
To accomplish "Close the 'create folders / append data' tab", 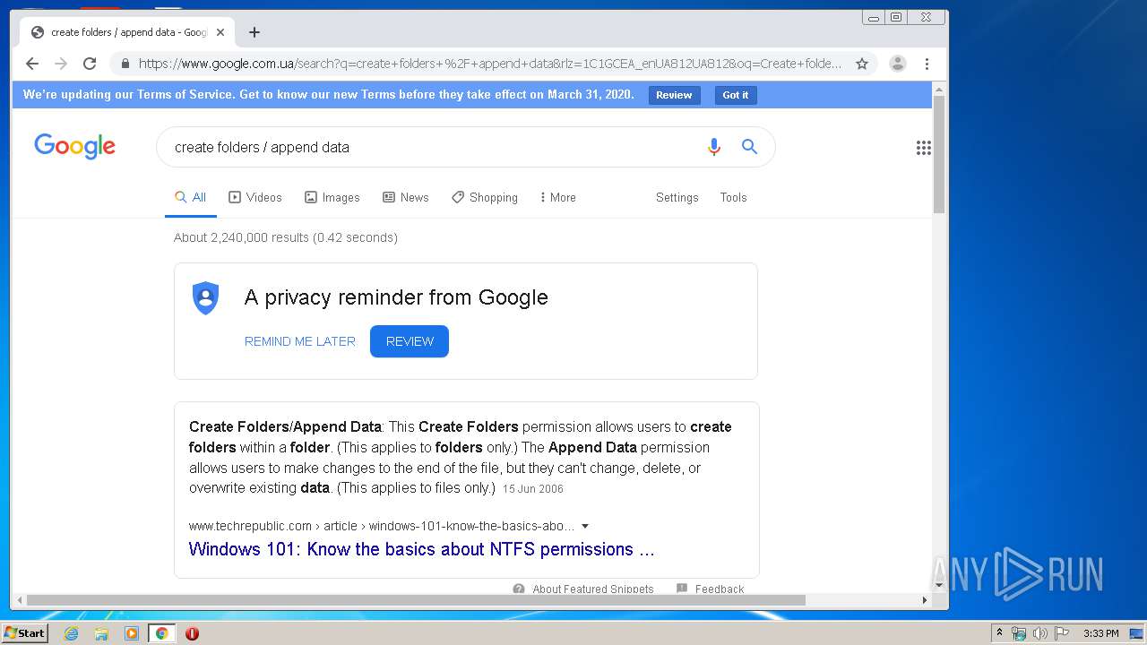I will pyautogui.click(x=220, y=32).
